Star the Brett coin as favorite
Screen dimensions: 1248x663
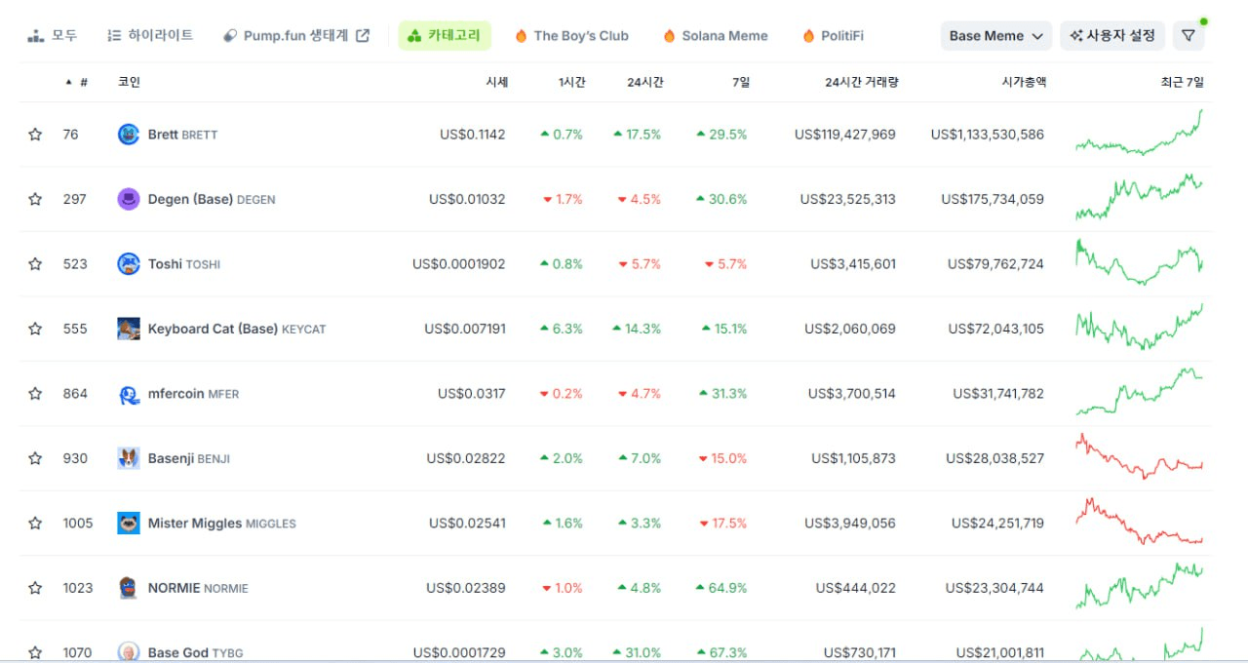coord(35,135)
